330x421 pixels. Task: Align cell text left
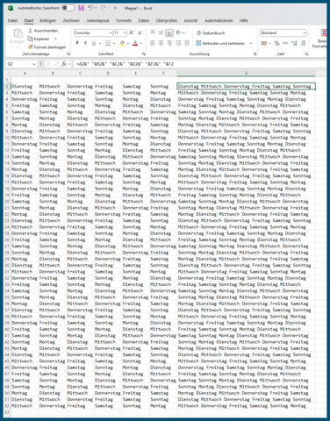point(153,43)
